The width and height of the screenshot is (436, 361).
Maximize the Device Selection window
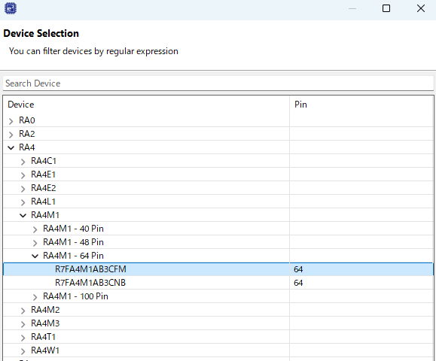[386, 8]
